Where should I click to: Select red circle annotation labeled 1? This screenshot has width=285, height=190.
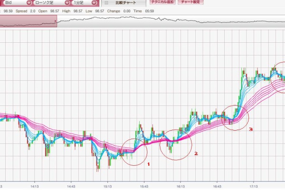pos(134,152)
